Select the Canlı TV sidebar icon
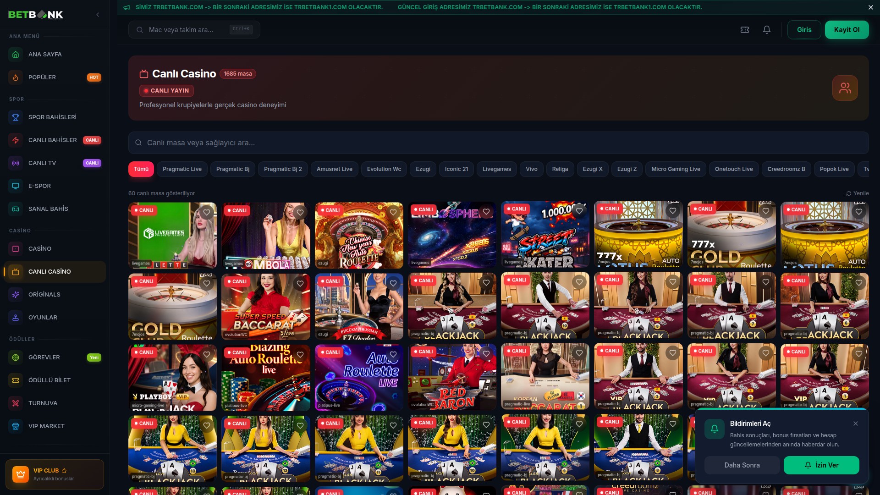The image size is (880, 495). pyautogui.click(x=15, y=163)
